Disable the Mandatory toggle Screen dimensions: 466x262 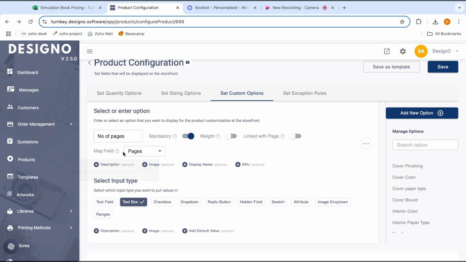pos(188,136)
